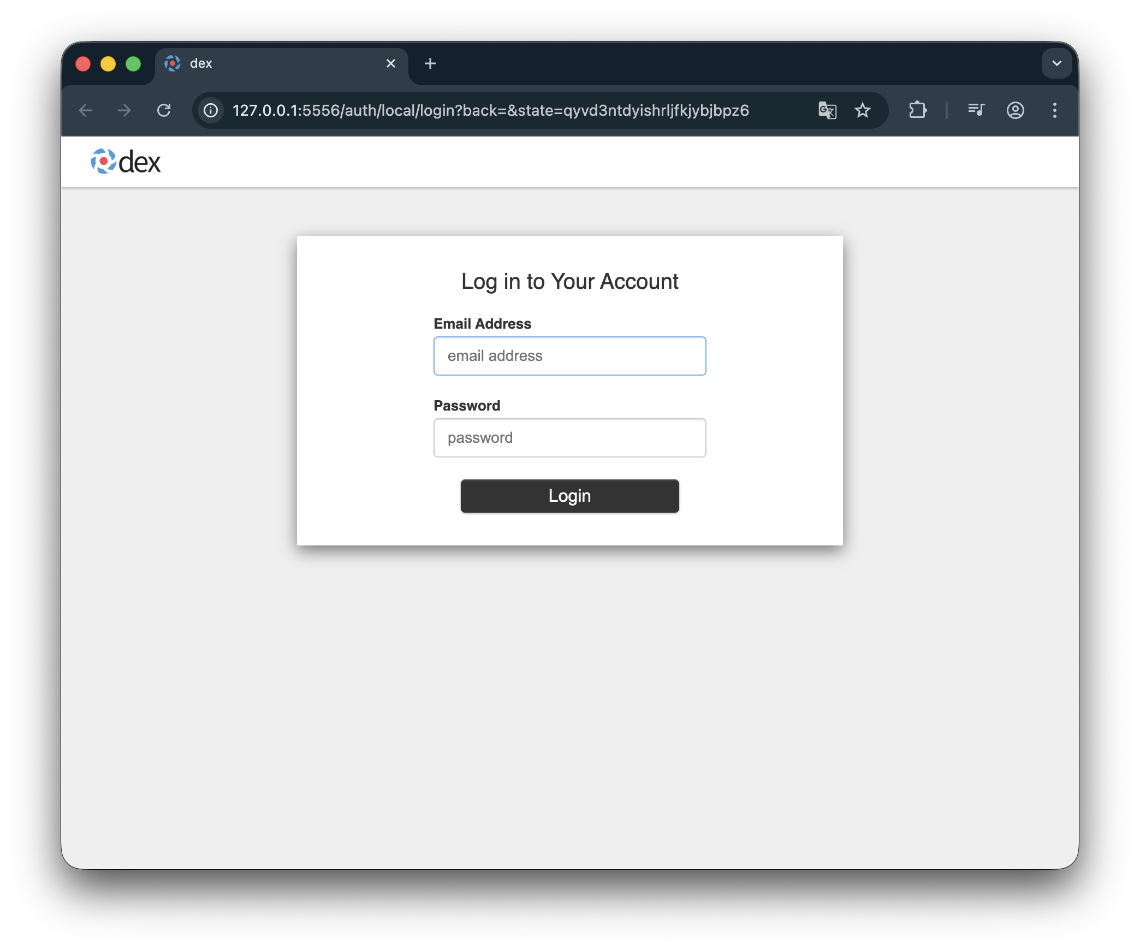The width and height of the screenshot is (1140, 950).
Task: Click the Google Translate icon
Action: pos(827,110)
